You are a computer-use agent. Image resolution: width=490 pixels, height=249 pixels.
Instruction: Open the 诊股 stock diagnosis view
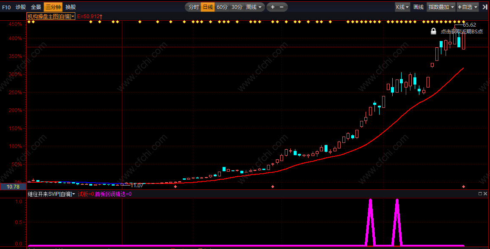click(x=21, y=7)
